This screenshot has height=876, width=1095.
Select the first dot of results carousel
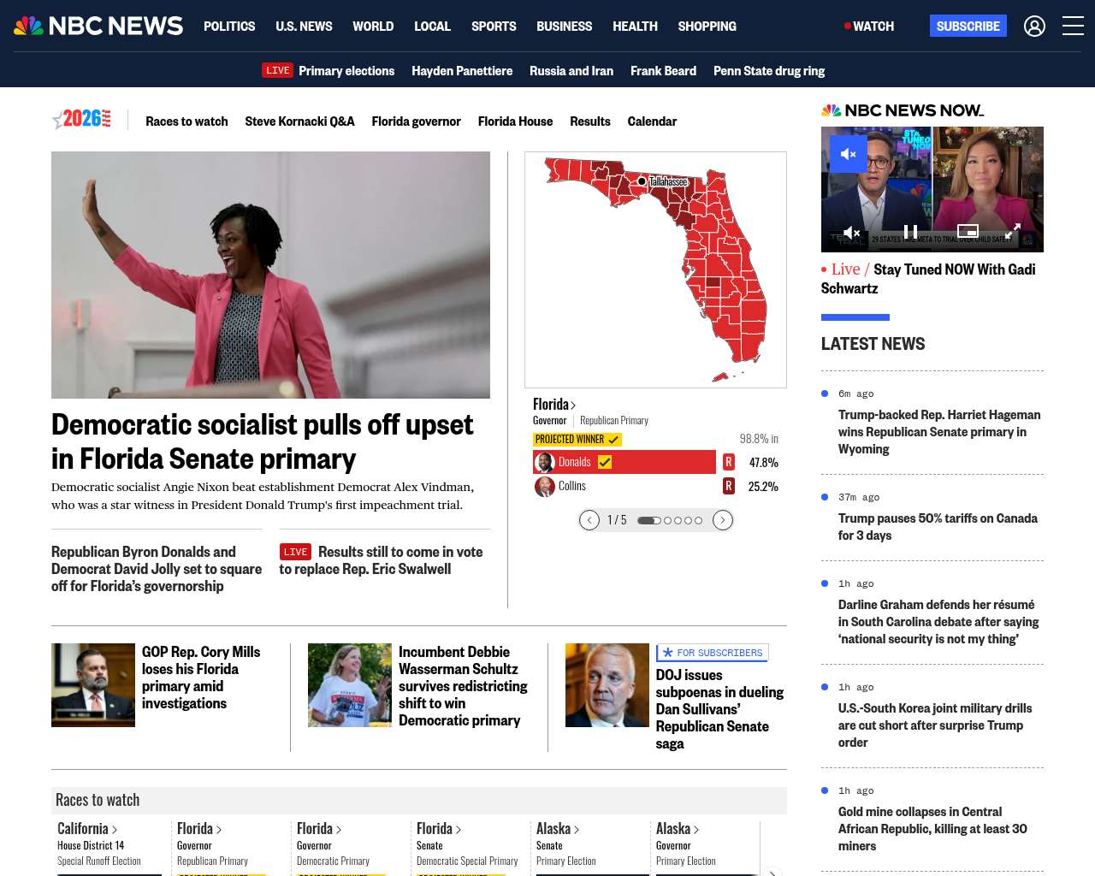[648, 520]
